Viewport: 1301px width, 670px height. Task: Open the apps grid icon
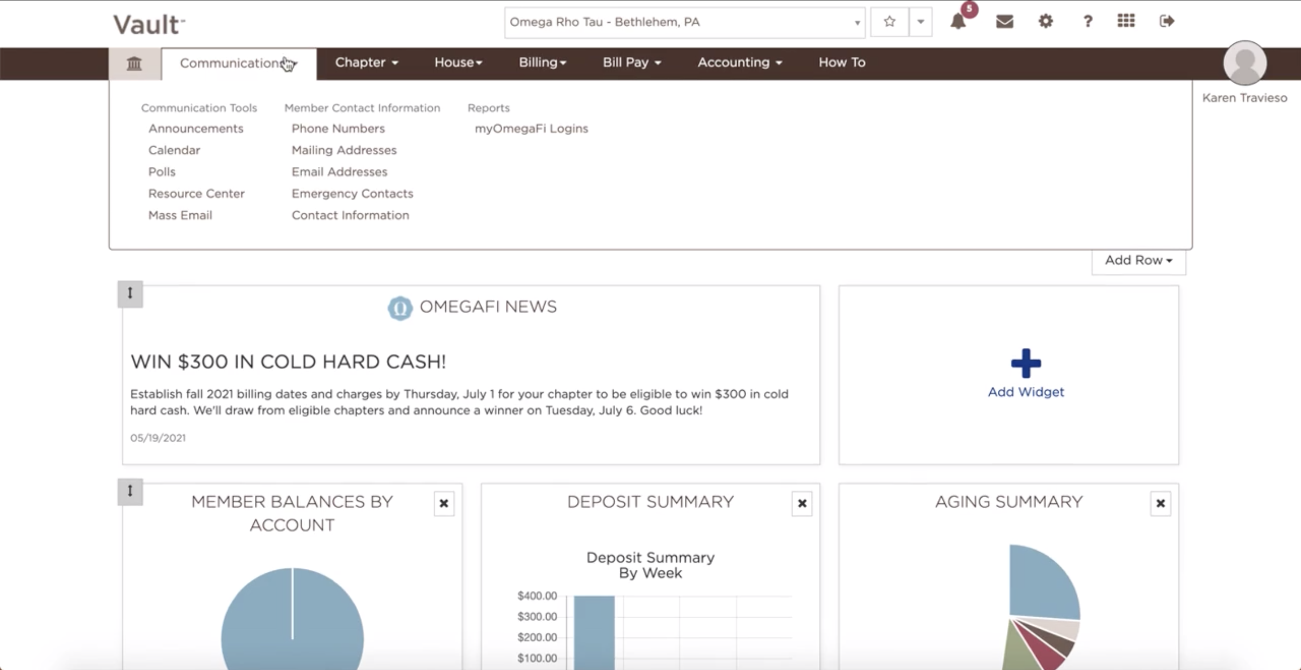1126,21
